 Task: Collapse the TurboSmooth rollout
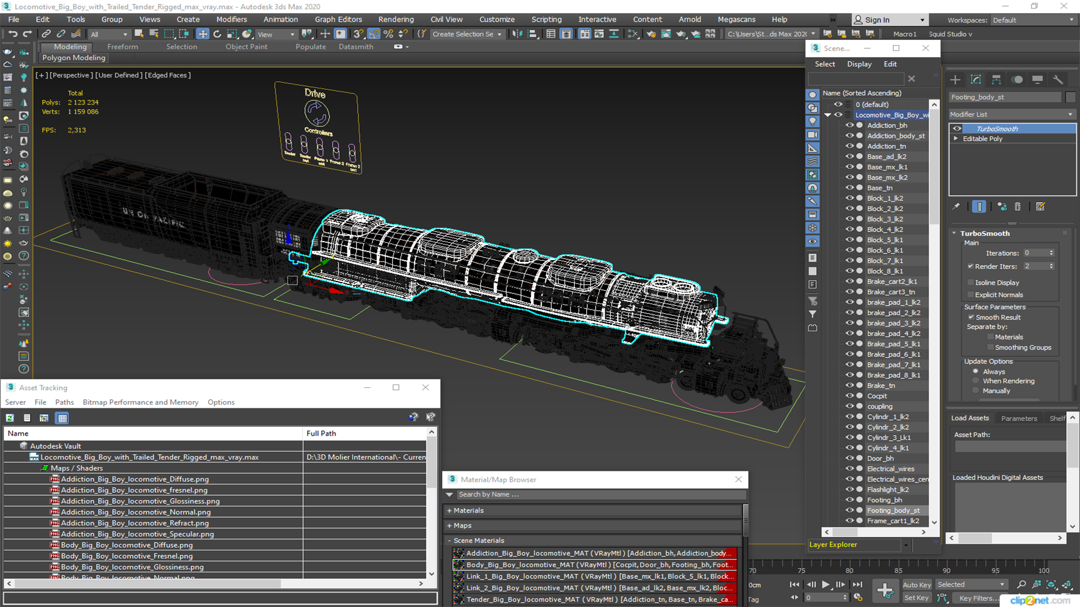pos(954,233)
